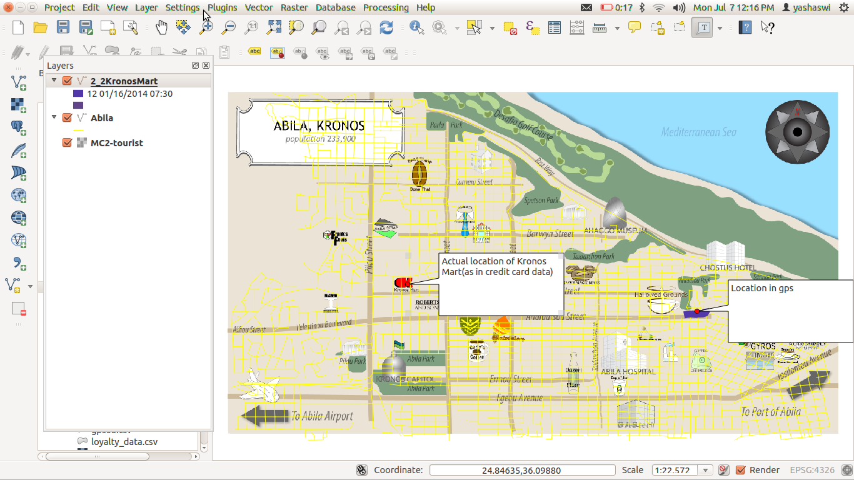Select the MC2-tourist layer name

[117, 142]
